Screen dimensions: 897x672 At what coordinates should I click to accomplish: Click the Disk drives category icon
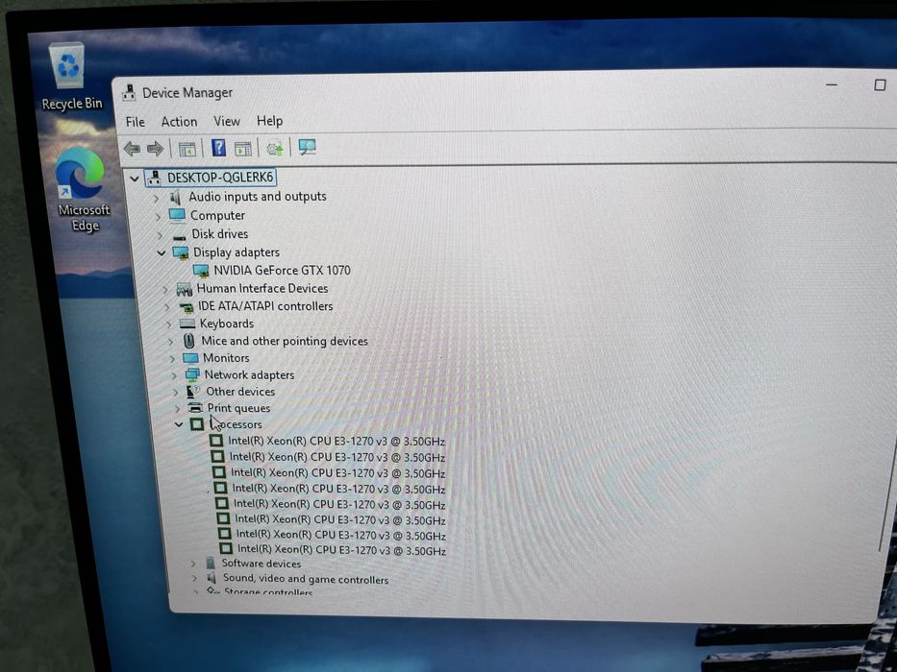click(180, 236)
